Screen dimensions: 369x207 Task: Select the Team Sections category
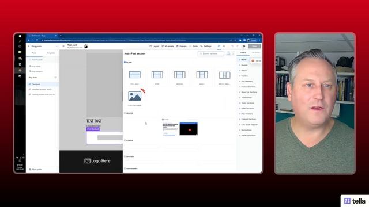tap(247, 103)
